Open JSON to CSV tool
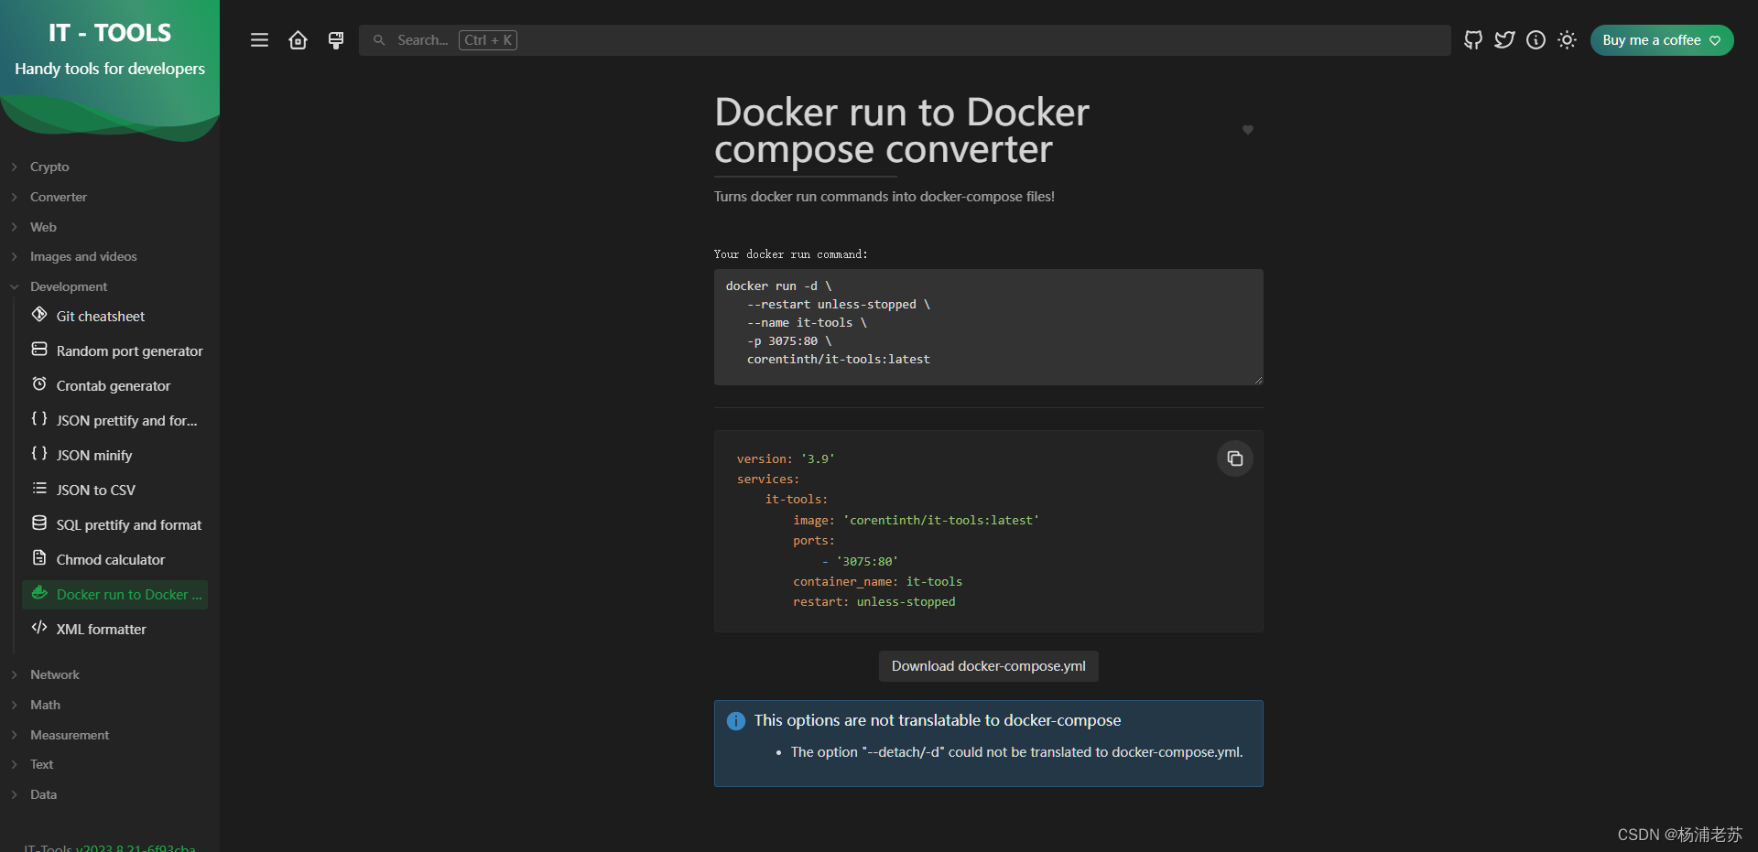This screenshot has width=1758, height=852. point(114,491)
